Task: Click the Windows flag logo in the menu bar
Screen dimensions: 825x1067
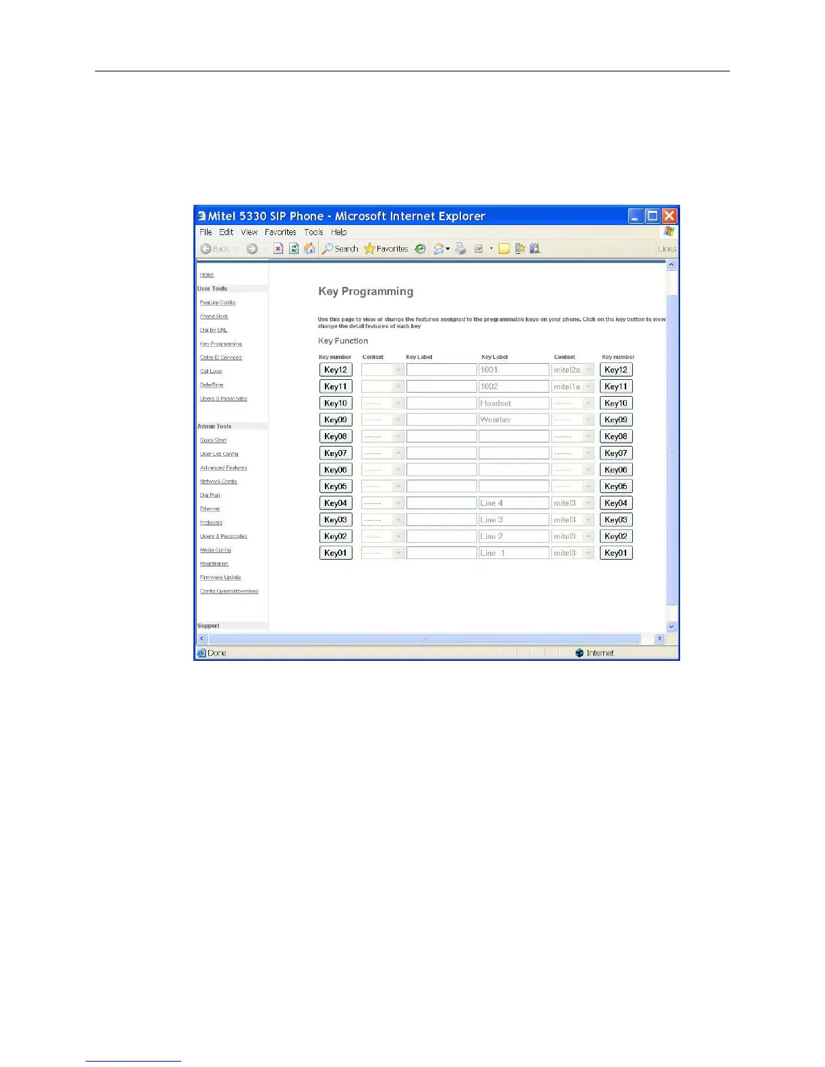Action: 669,232
